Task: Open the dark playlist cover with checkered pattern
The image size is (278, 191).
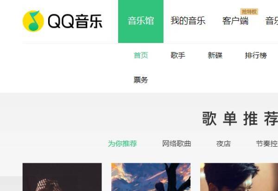Action: (62, 177)
